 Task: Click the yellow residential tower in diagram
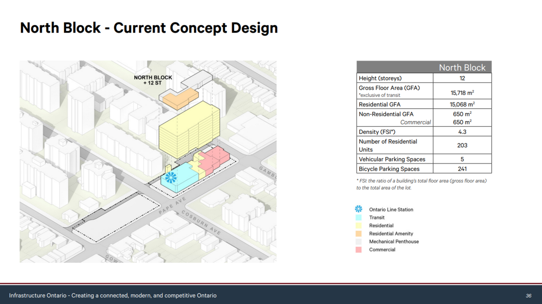pos(188,129)
